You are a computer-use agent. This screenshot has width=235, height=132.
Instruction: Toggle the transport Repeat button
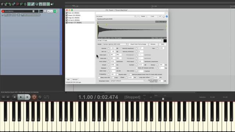click(40, 97)
